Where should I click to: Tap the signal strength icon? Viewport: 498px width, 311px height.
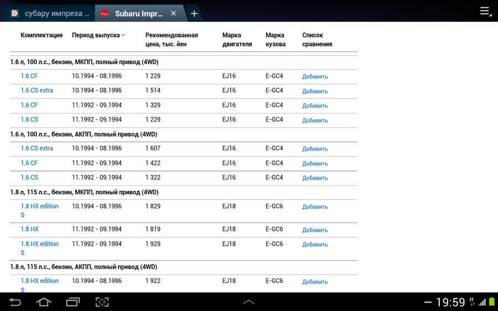483,302
